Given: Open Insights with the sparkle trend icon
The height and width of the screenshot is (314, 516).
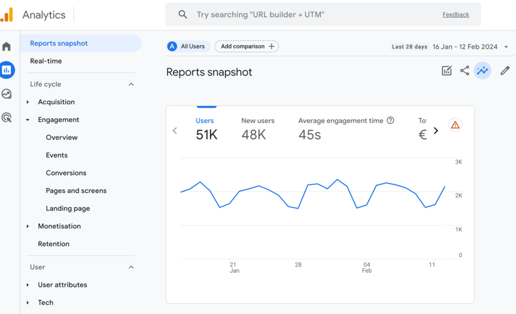Looking at the screenshot, I should tap(482, 70).
